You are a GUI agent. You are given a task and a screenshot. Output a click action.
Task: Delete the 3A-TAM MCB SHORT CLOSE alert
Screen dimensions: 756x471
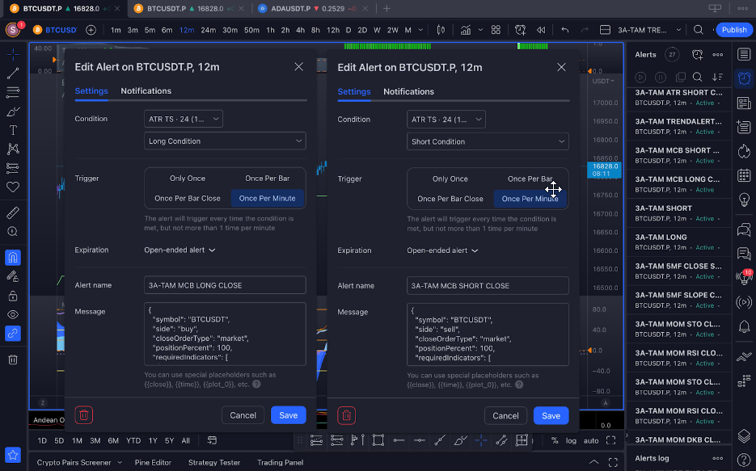(346, 415)
